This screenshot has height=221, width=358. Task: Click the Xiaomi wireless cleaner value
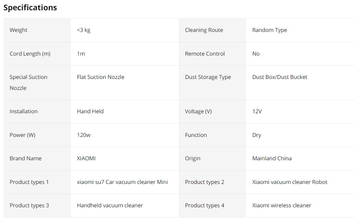coord(281,205)
